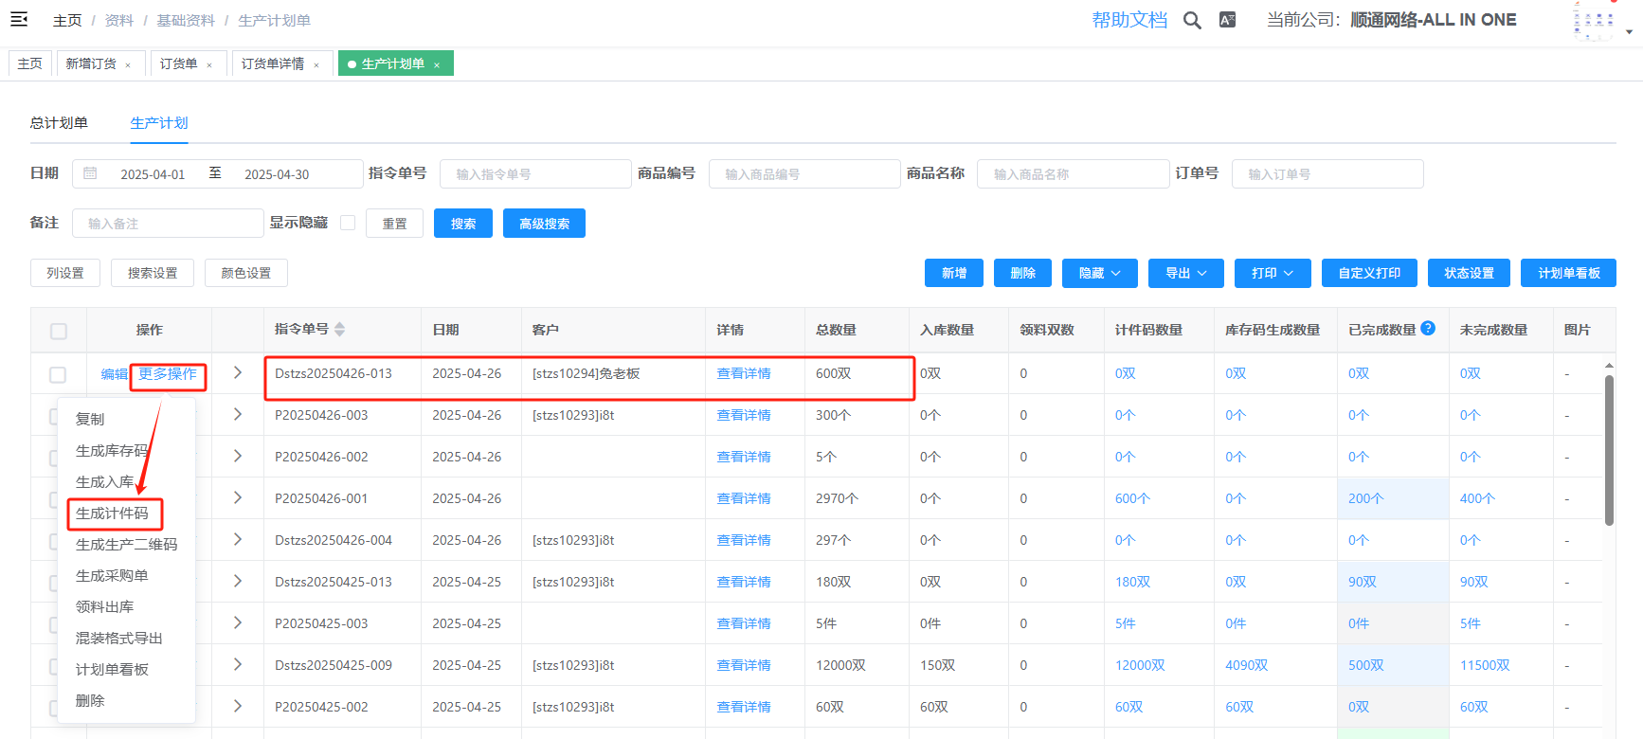This screenshot has height=739, width=1643.
Task: Click the search magnifier icon in header
Action: 1192,20
